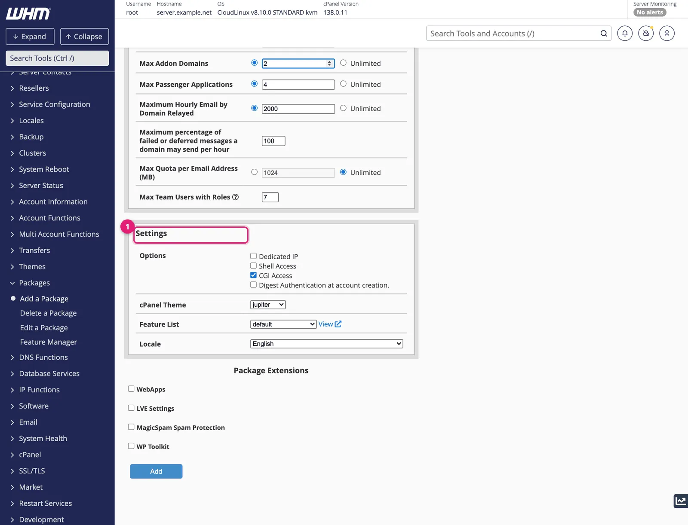Click the Max Team Users with Roles field
This screenshot has width=688, height=525.
coord(270,197)
